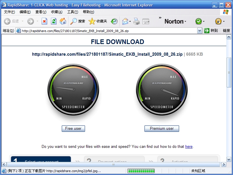
Task: Click the 转到 go label
Action: pos(214,31)
